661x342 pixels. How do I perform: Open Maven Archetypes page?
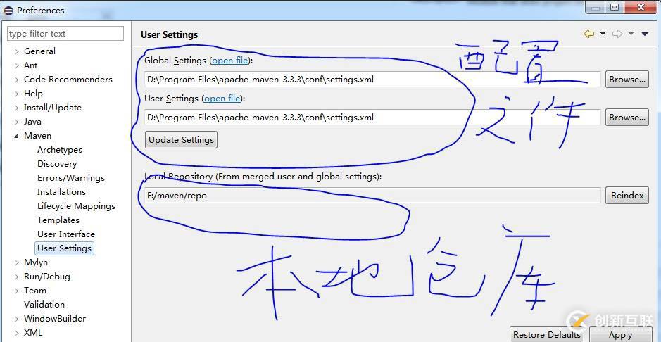click(x=59, y=149)
